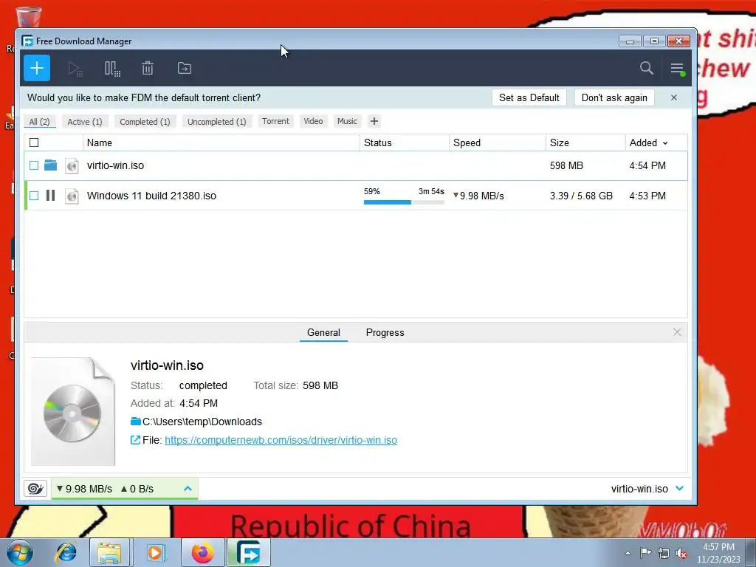Open the computernewb.com virtio-win.iso link

coord(281,440)
